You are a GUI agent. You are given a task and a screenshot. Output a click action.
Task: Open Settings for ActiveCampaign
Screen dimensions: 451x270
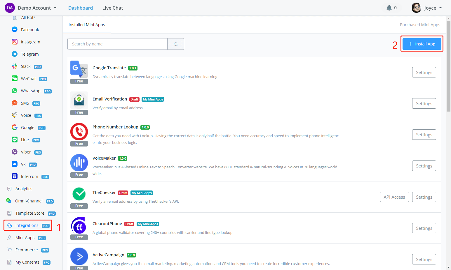coord(424,260)
